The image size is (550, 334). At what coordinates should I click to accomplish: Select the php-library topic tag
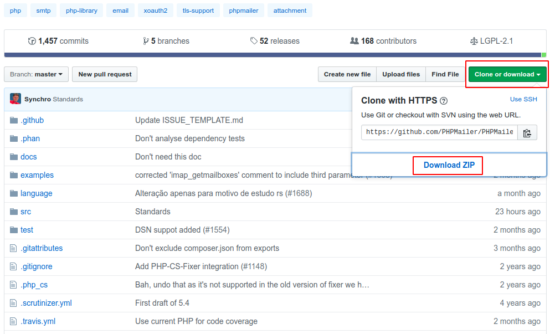tap(82, 11)
